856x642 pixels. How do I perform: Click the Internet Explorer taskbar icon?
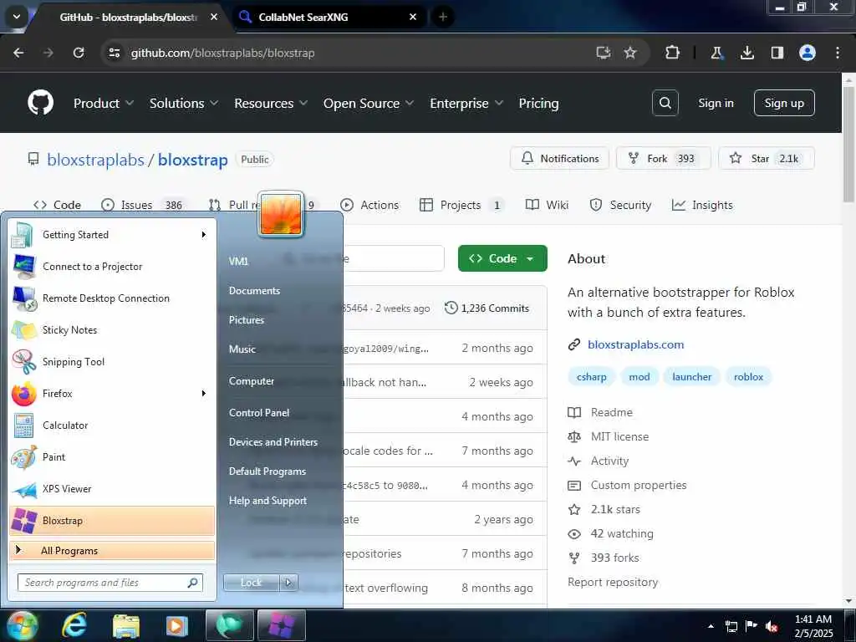[74, 624]
